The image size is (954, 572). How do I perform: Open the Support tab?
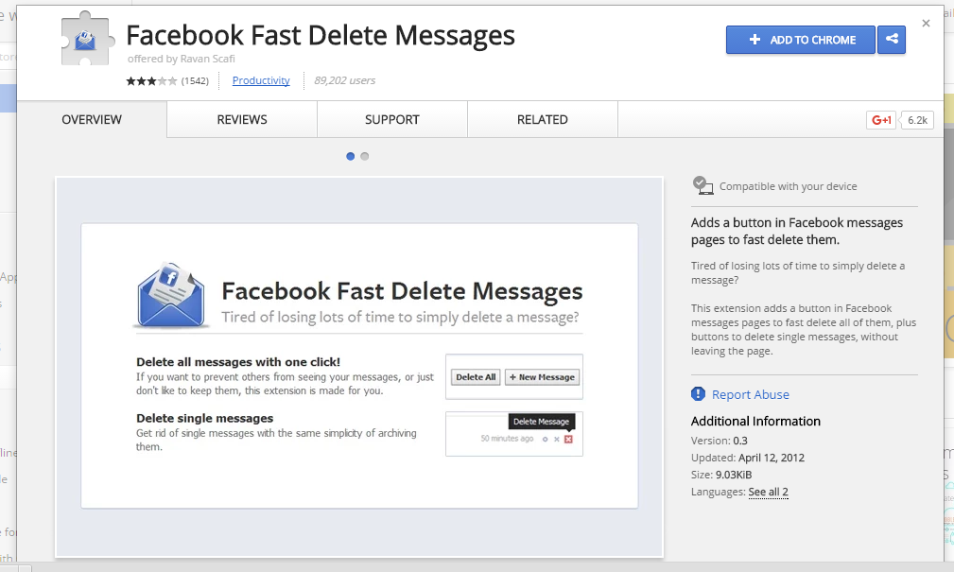[x=392, y=119]
